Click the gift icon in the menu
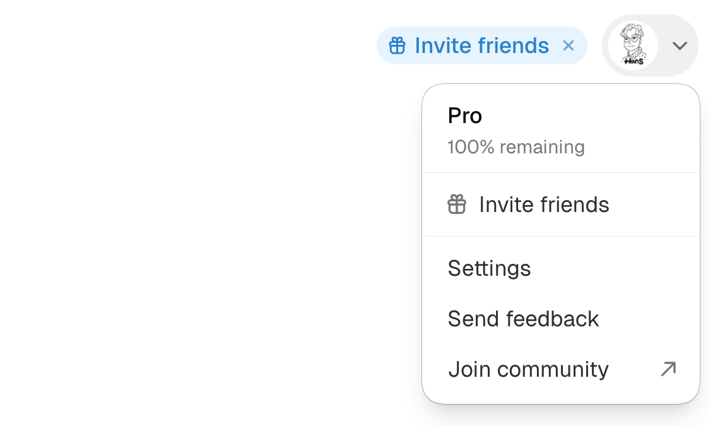 click(x=457, y=204)
